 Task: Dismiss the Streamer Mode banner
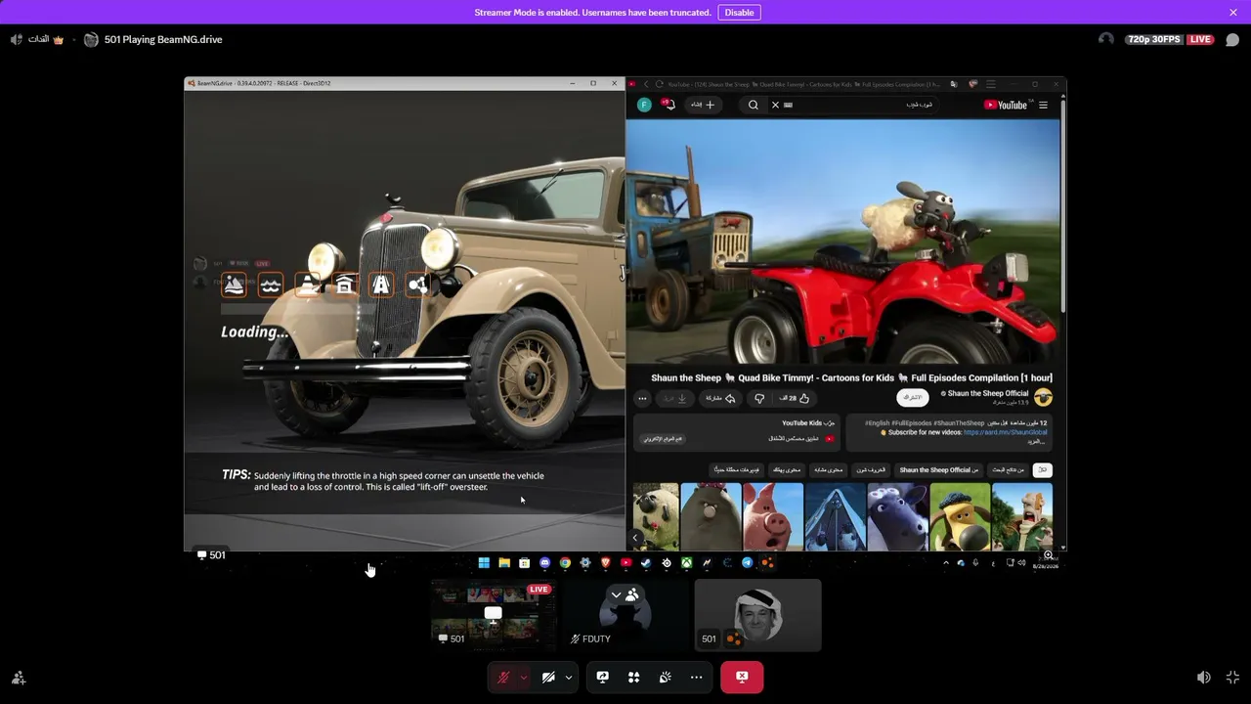1233,13
